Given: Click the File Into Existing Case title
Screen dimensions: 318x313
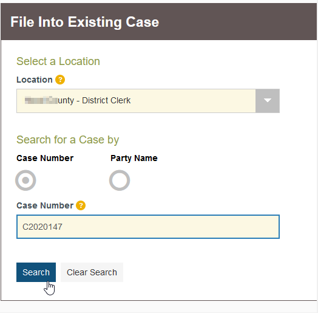Looking at the screenshot, I should pos(85,22).
